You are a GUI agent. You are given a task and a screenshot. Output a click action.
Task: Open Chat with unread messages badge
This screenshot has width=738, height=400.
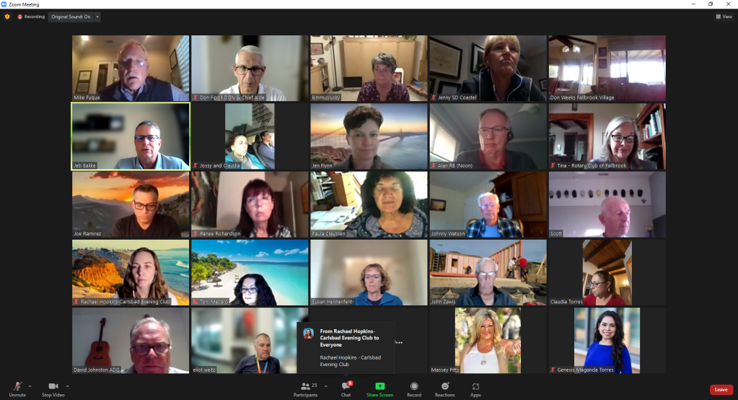click(346, 389)
